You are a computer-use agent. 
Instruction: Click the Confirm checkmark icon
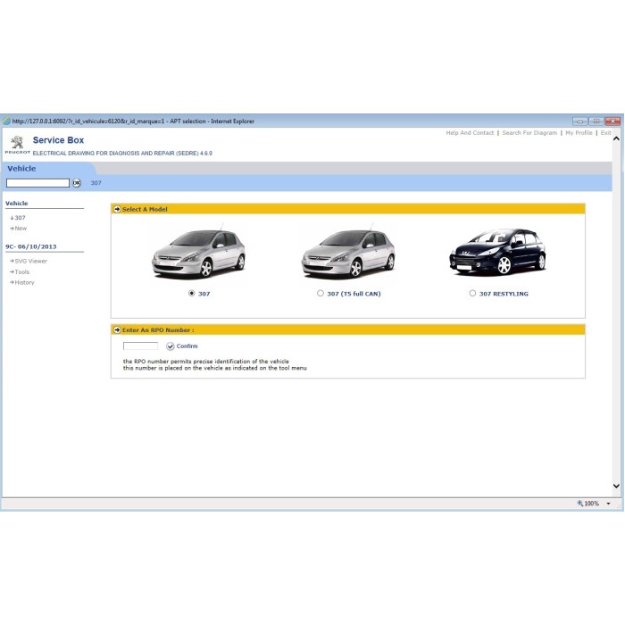click(x=171, y=346)
